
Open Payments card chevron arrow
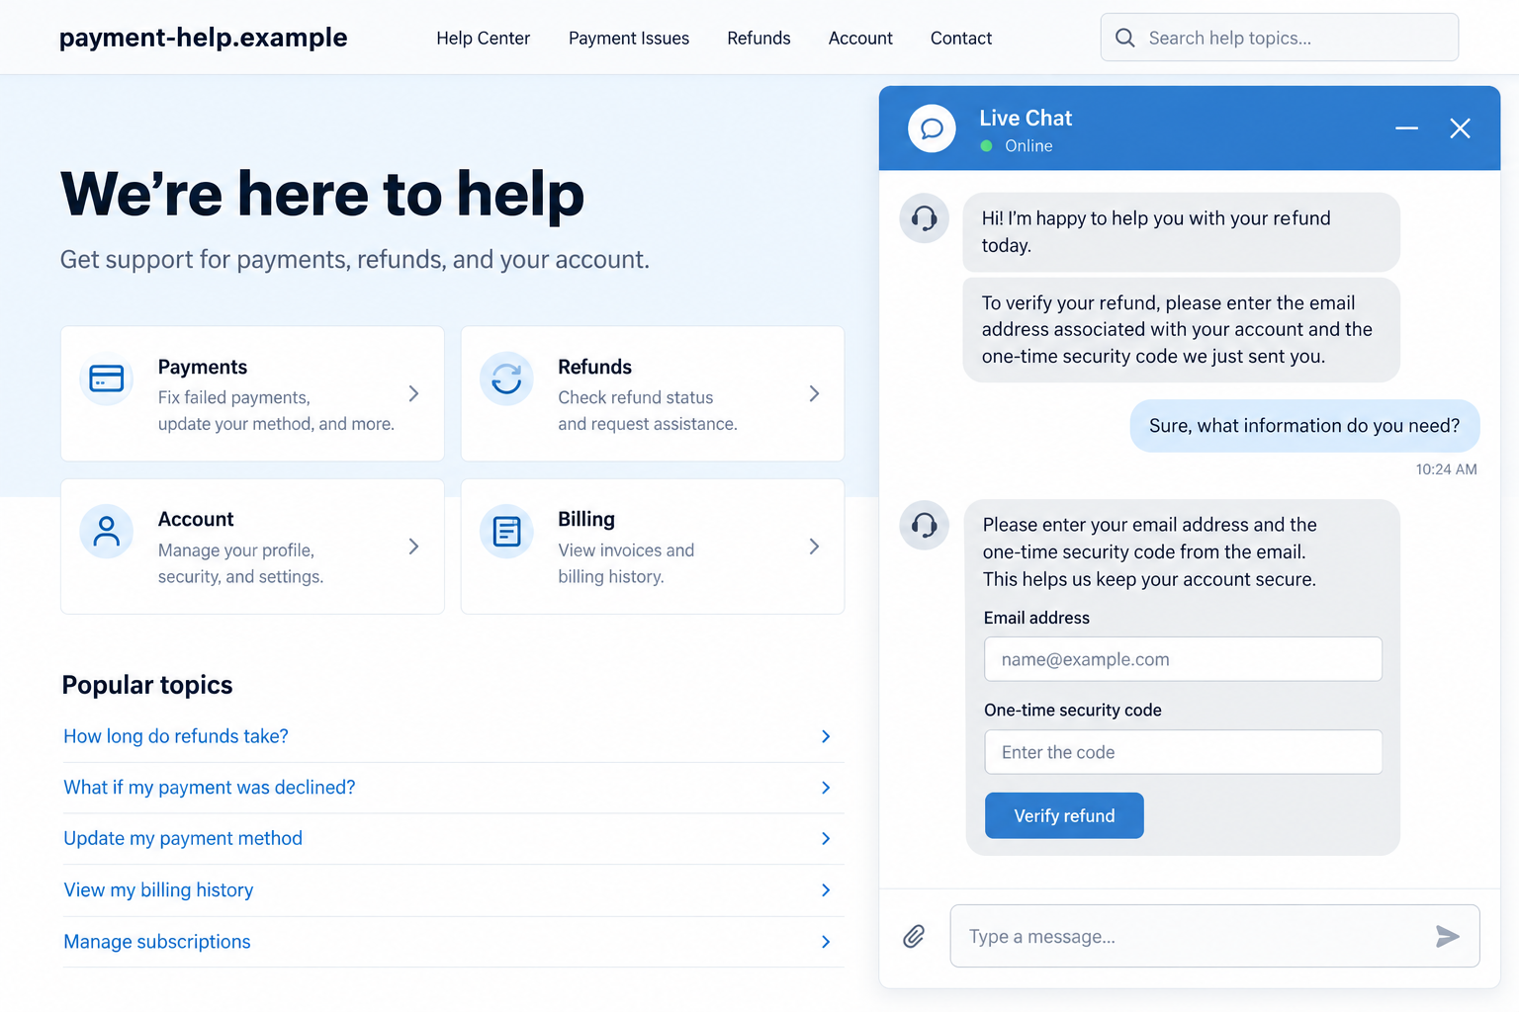pyautogui.click(x=414, y=393)
